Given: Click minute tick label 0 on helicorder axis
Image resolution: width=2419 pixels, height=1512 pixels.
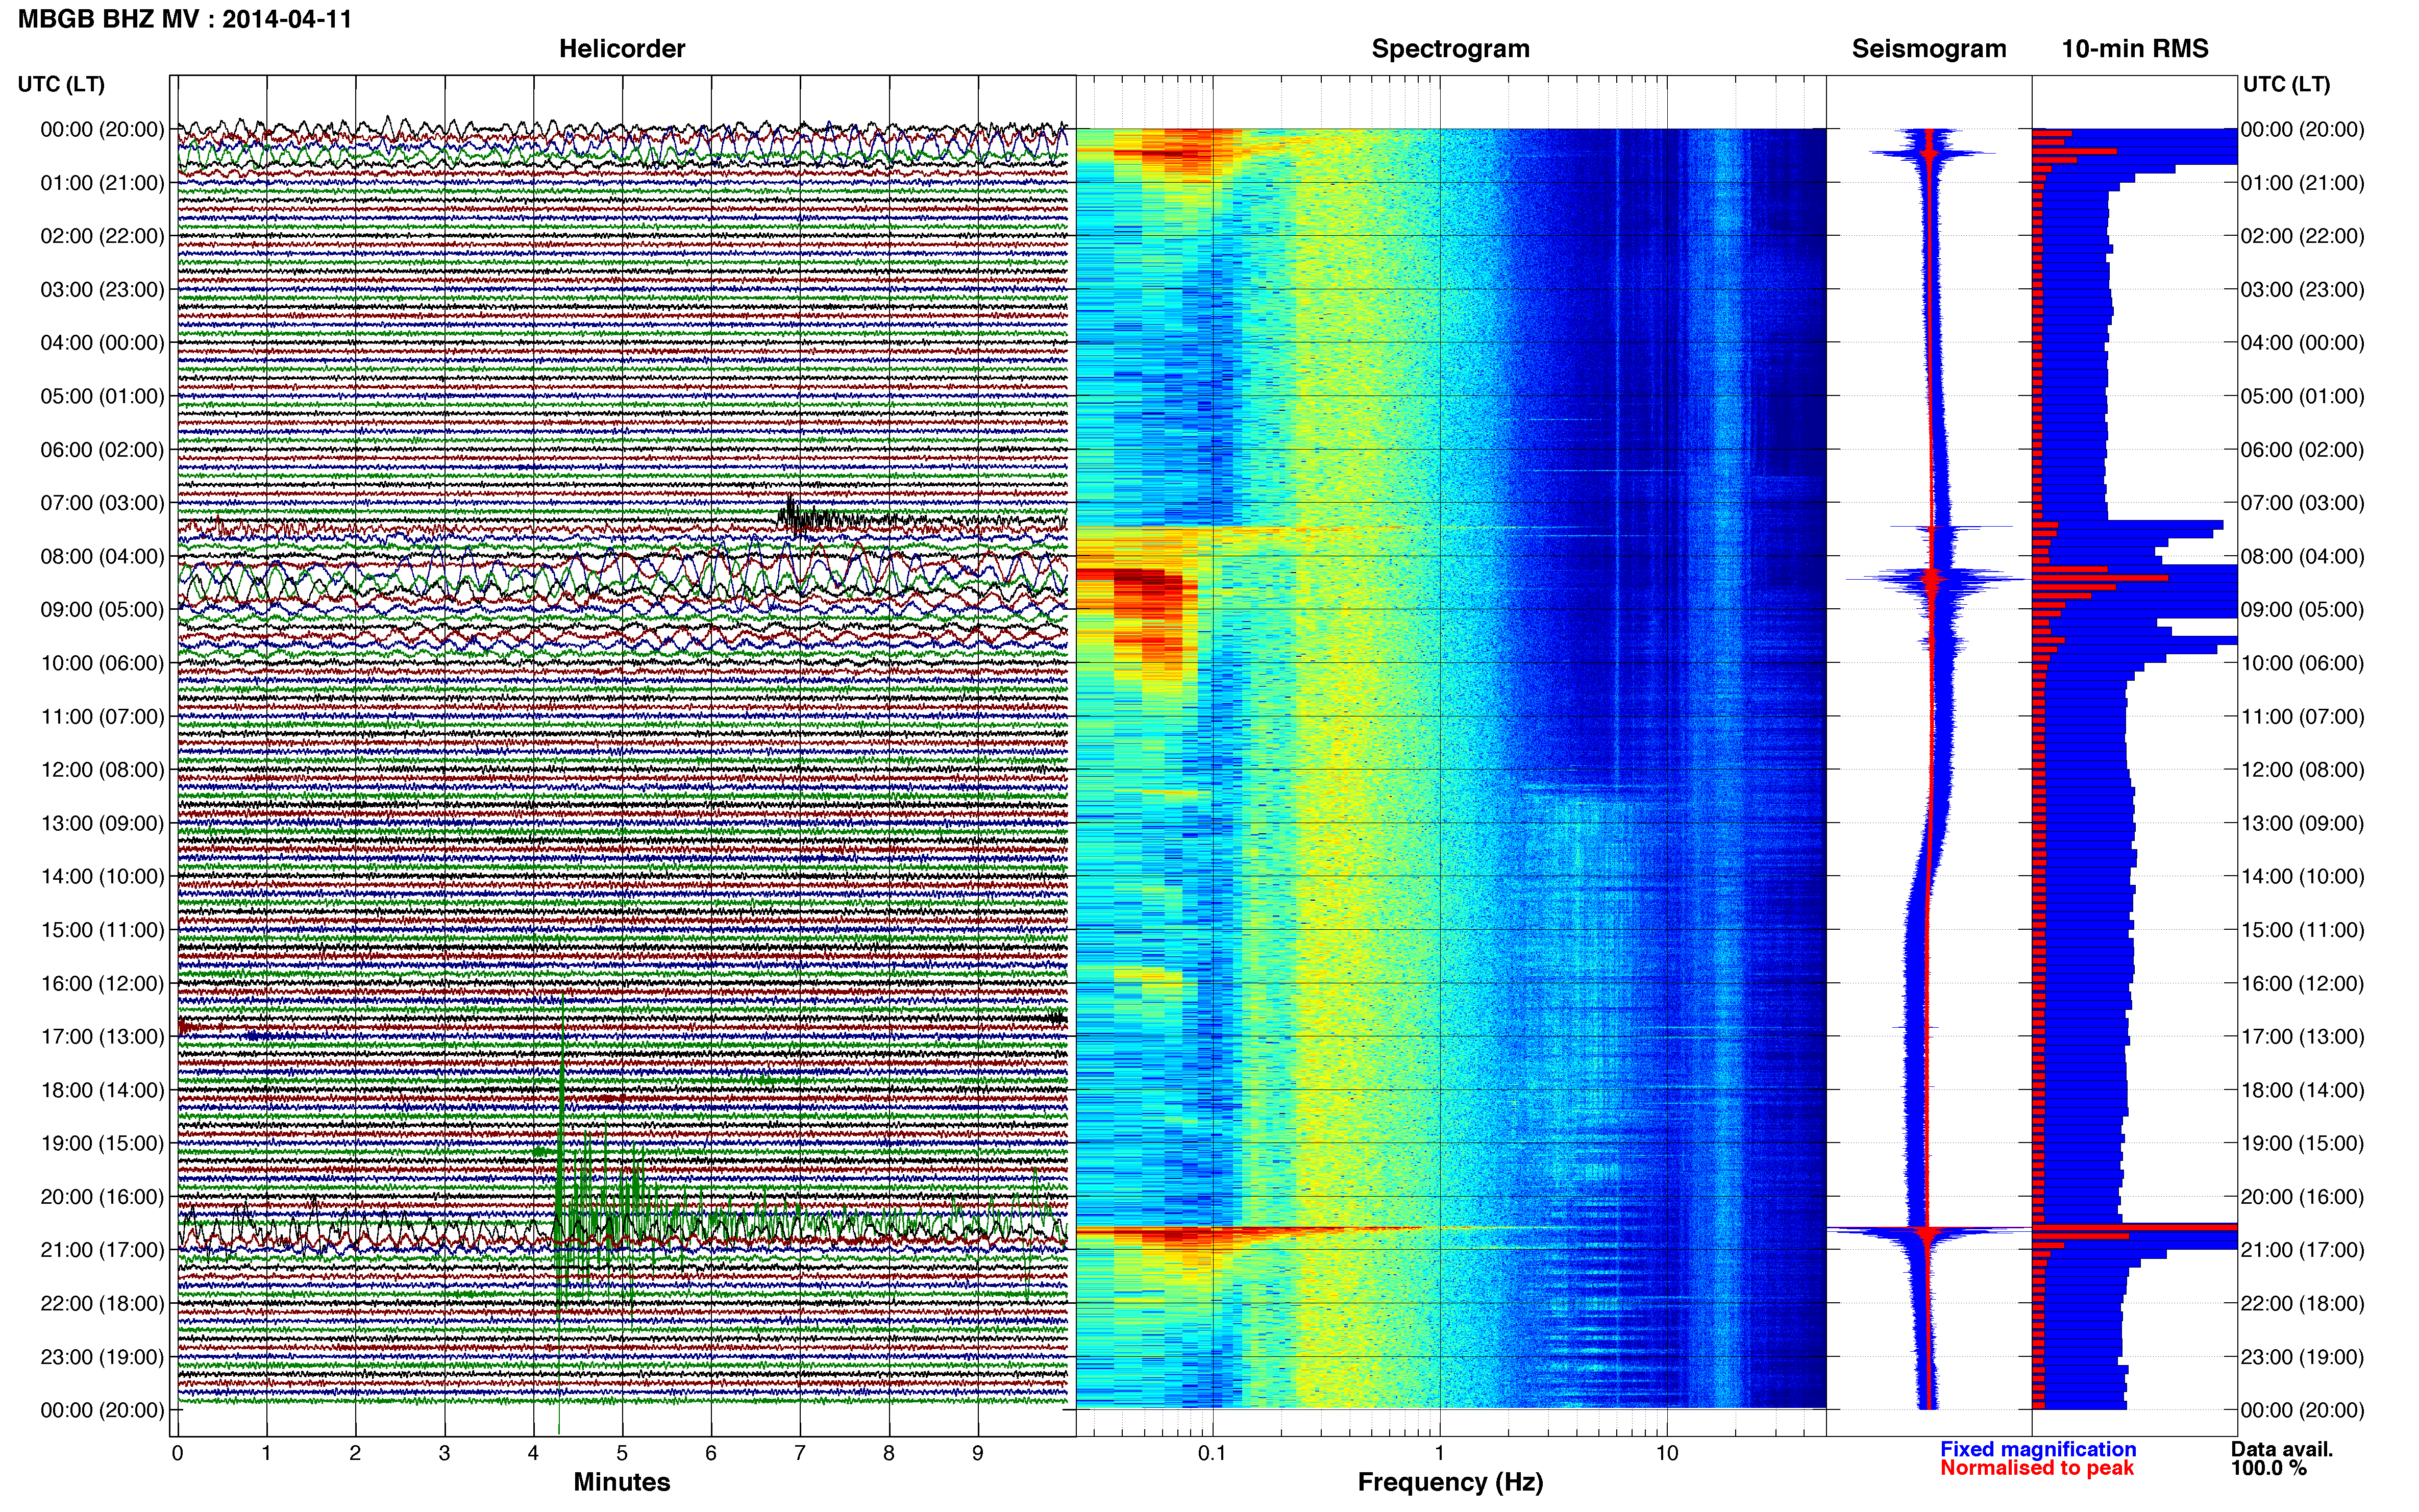Looking at the screenshot, I should point(177,1453).
